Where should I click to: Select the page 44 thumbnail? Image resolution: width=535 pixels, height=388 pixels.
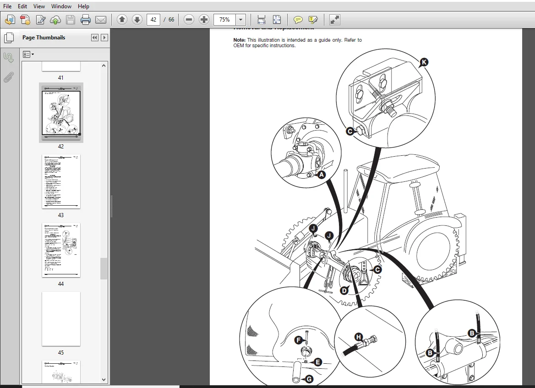pos(61,250)
